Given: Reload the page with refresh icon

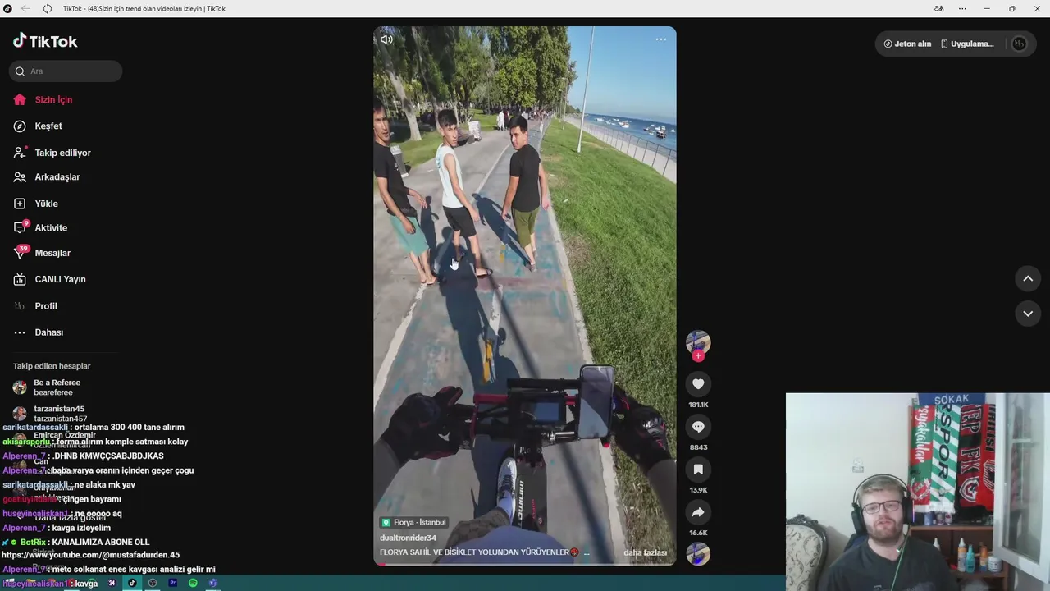Looking at the screenshot, I should [x=47, y=8].
